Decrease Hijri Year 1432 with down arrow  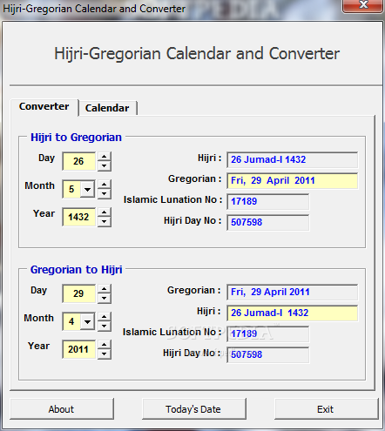pos(105,222)
